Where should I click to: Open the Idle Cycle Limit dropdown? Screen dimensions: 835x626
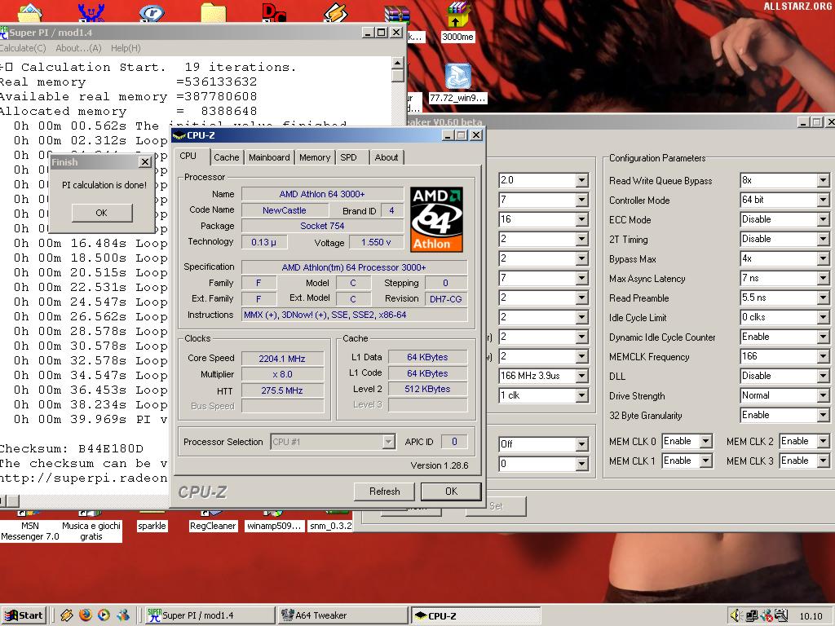pos(823,318)
